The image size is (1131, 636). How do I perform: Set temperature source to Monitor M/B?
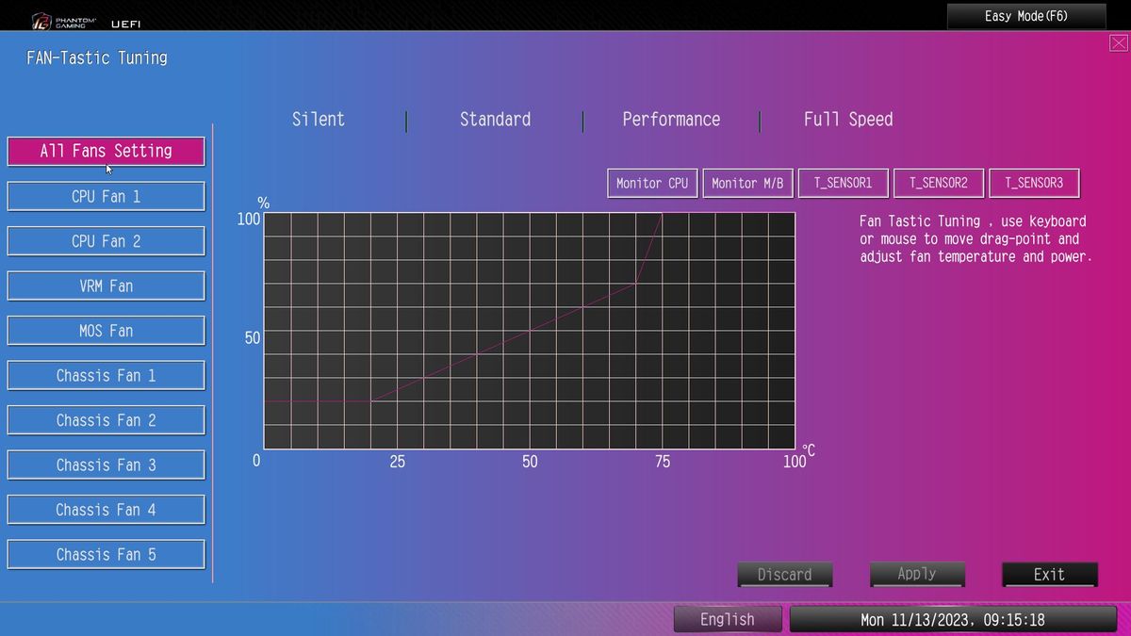(747, 183)
